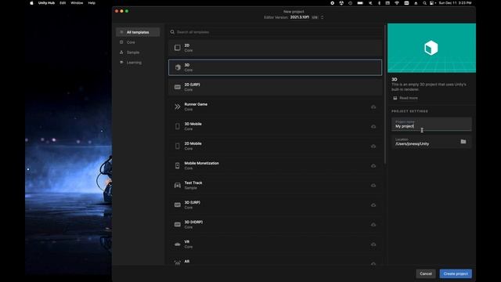Open the Help menu
Screen dimensions: 501x282
coord(92,3)
